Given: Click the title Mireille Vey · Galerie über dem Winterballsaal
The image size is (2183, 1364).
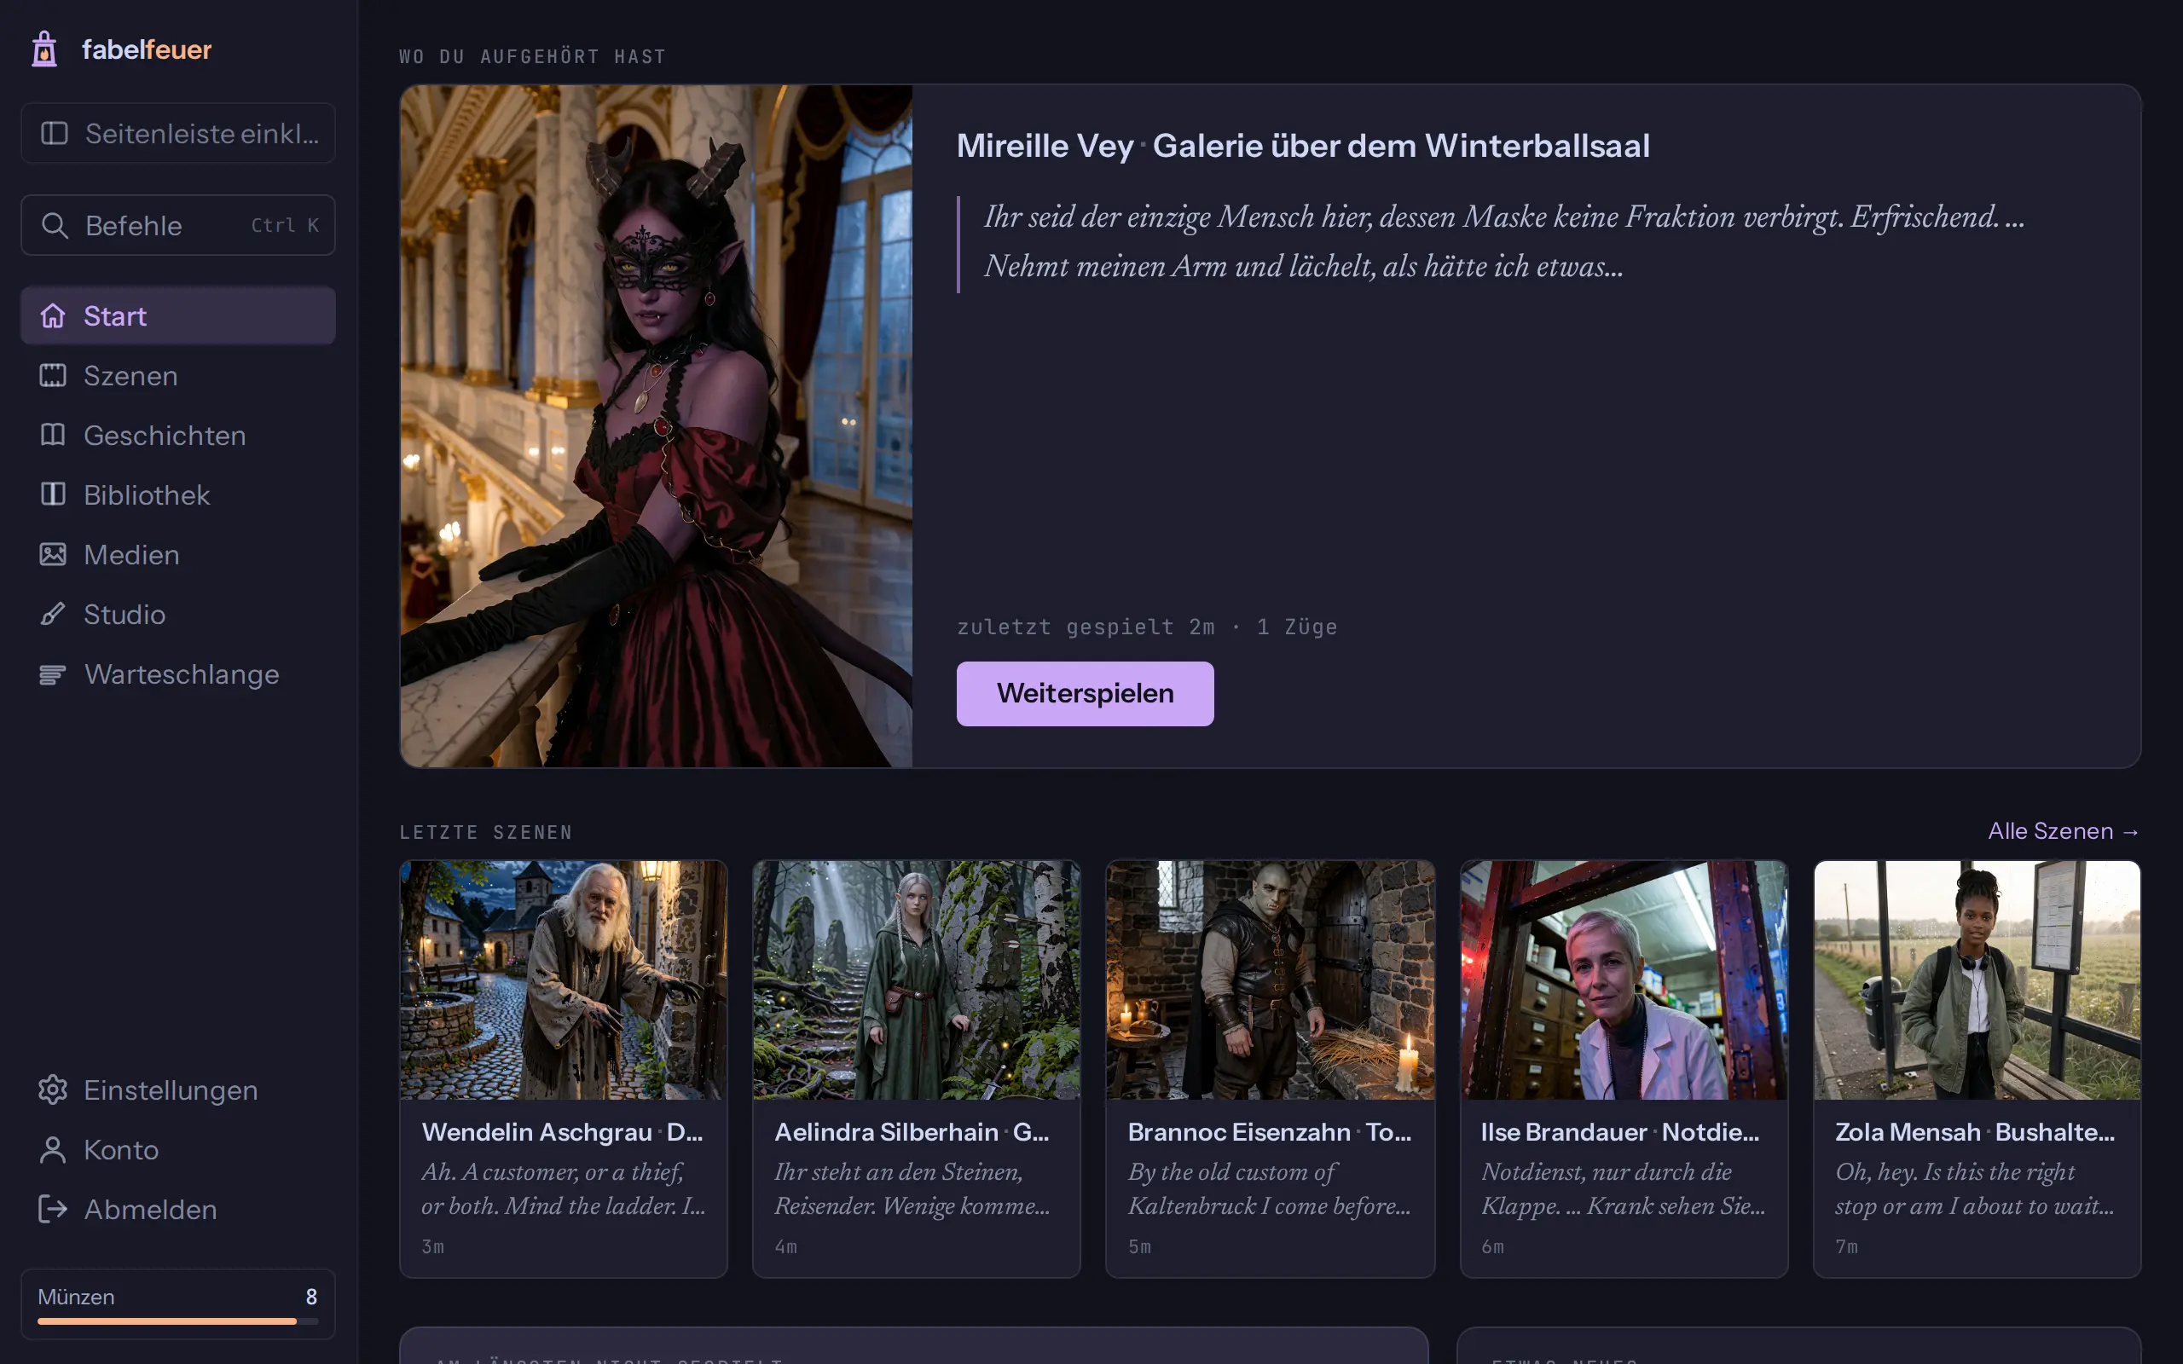Looking at the screenshot, I should [x=1303, y=146].
